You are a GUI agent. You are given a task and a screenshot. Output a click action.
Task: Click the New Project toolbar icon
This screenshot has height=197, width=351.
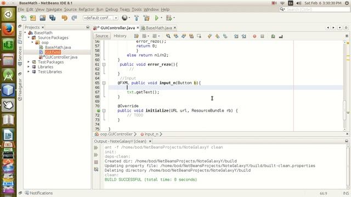tap(33, 18)
